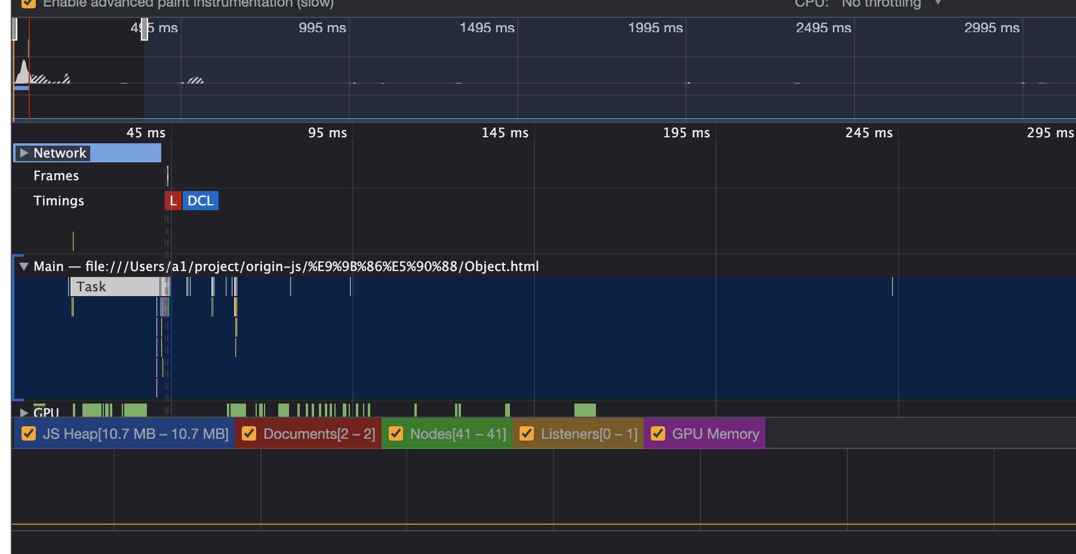
Task: Click the 95 ms ruler label
Action: 327,133
